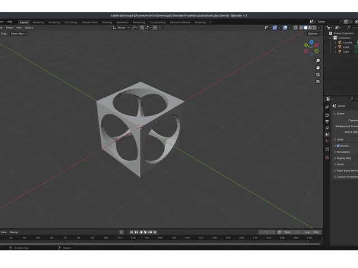This screenshot has width=358, height=268.
Task: Play the animation forward
Action: 145,232
